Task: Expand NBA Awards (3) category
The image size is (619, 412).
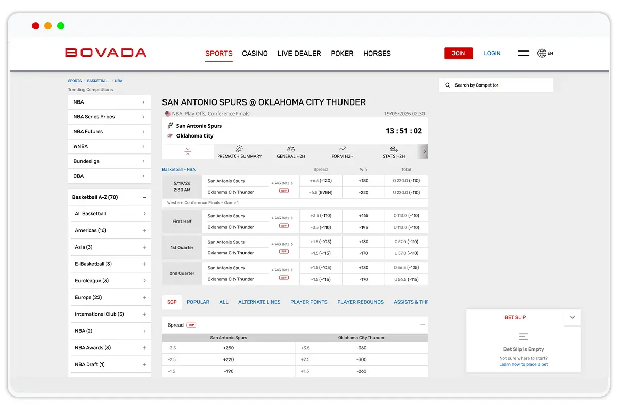Action: 144,348
